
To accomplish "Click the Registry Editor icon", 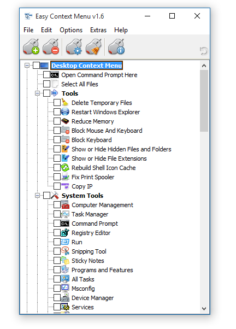I will (x=65, y=233).
